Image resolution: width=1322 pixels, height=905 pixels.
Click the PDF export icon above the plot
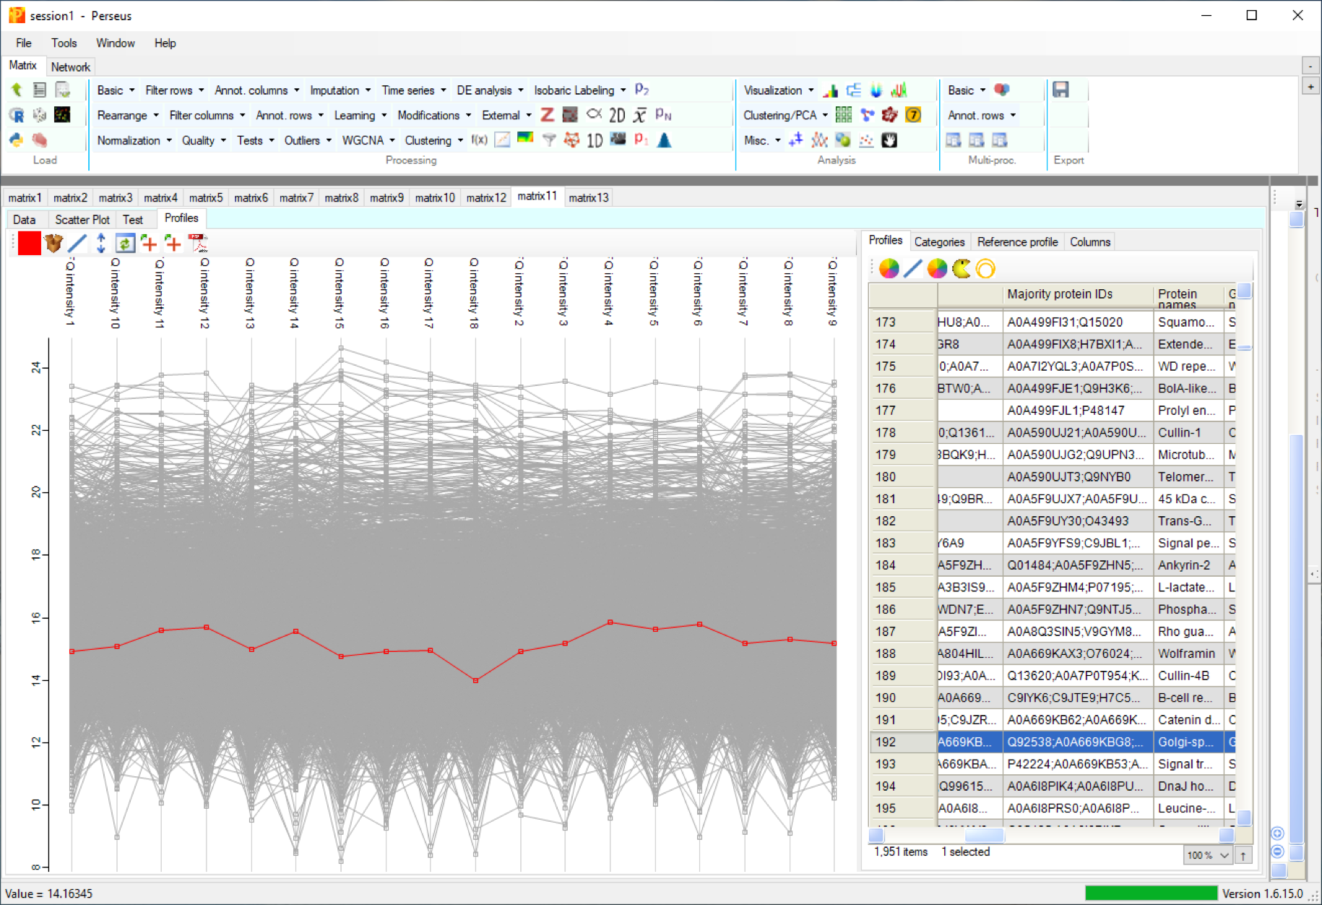click(197, 244)
